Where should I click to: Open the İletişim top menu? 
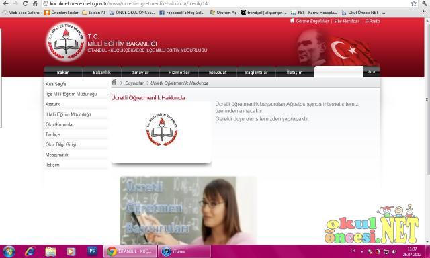coord(294,72)
